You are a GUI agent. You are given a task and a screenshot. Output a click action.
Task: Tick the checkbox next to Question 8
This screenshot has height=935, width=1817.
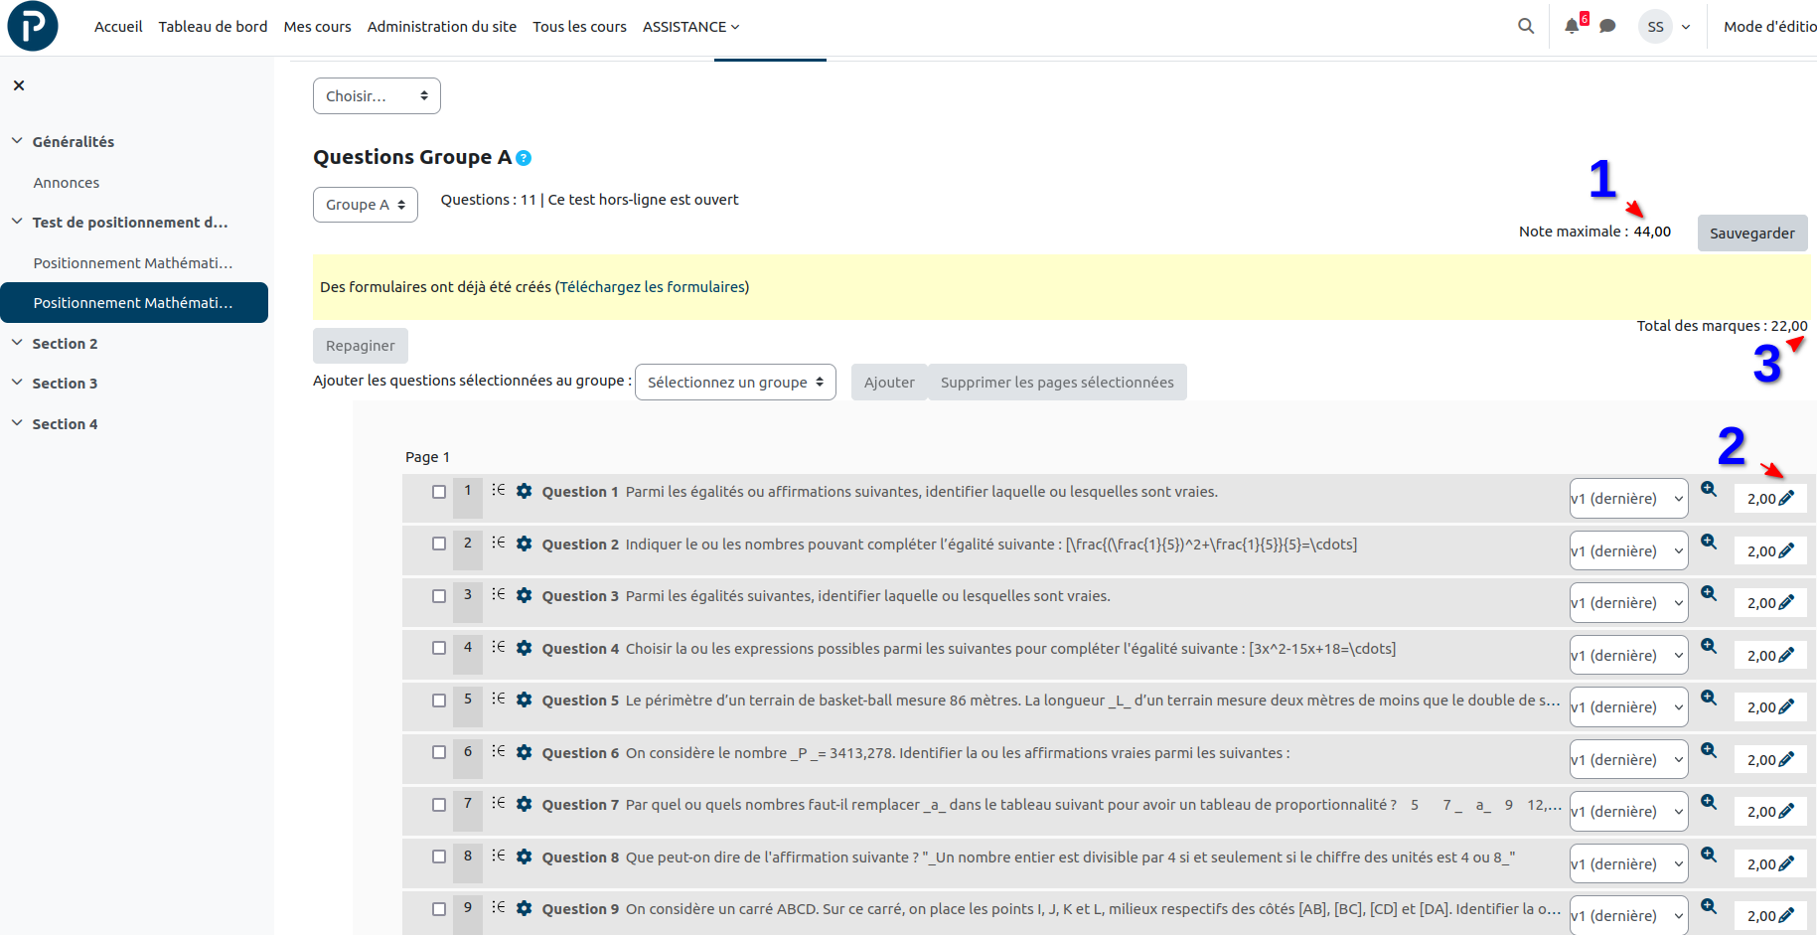click(x=439, y=857)
